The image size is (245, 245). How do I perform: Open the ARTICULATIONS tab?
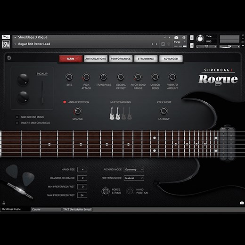click(96, 58)
